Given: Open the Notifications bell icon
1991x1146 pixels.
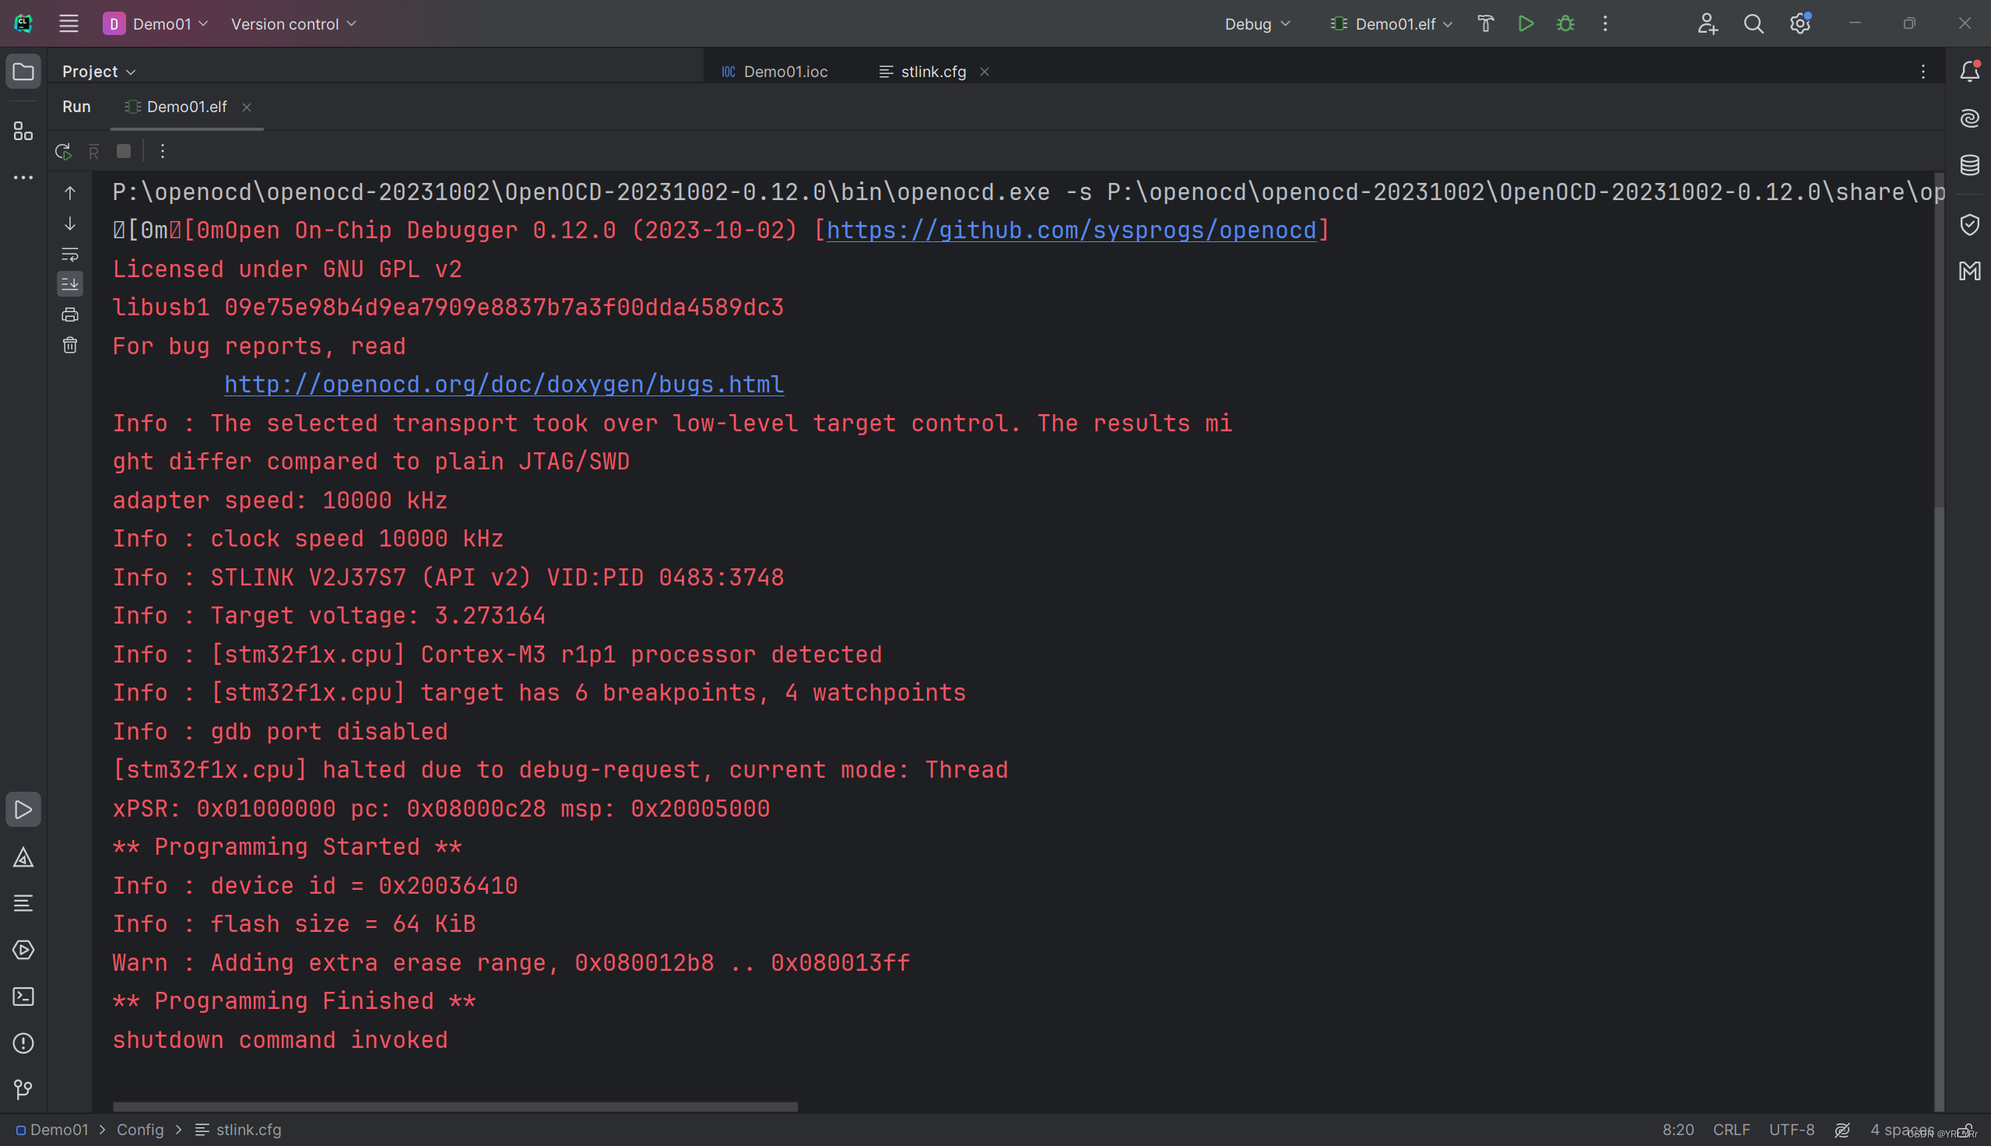Looking at the screenshot, I should (1969, 72).
